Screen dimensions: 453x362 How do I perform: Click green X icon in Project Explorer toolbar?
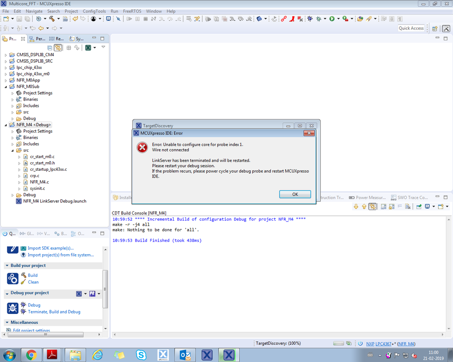pyautogui.click(x=88, y=48)
